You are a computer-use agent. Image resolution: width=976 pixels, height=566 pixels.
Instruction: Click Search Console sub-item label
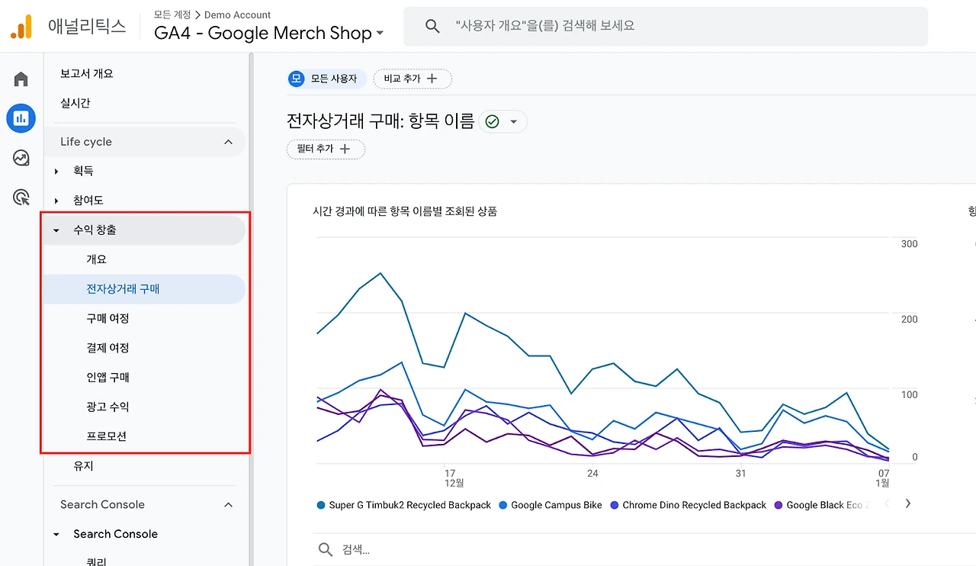click(x=115, y=534)
